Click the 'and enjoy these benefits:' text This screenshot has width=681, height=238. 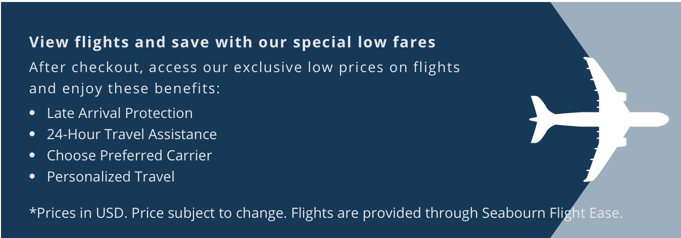click(125, 89)
